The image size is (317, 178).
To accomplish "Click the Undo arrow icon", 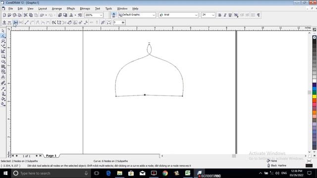I will [42, 15].
